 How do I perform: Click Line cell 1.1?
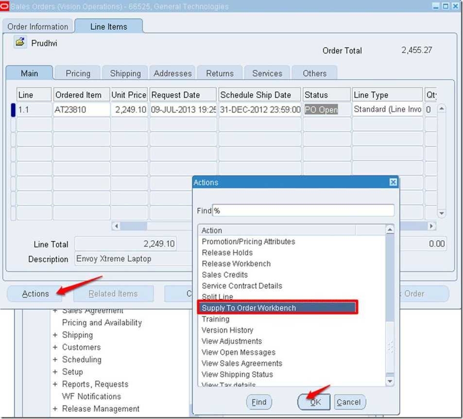tap(34, 110)
